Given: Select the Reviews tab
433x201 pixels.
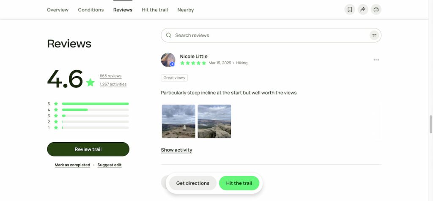Looking at the screenshot, I should (123, 10).
